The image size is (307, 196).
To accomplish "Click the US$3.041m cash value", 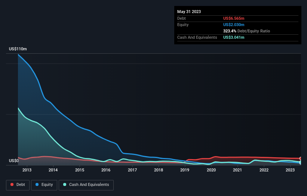I will pos(234,37).
